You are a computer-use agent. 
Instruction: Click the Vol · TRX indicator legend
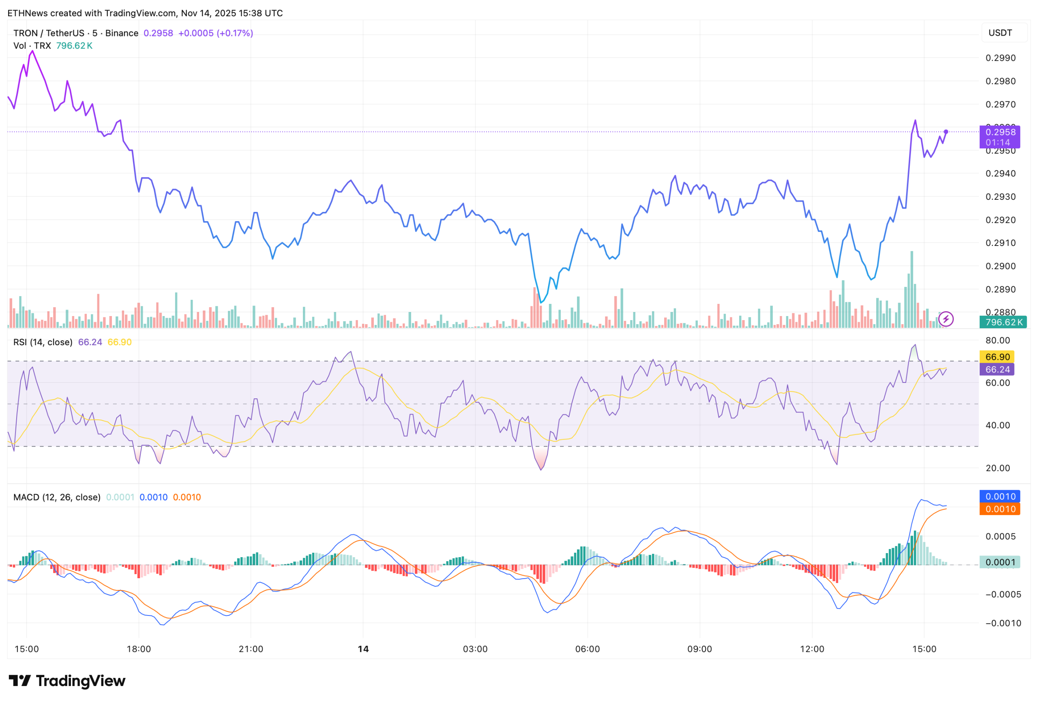click(x=32, y=45)
